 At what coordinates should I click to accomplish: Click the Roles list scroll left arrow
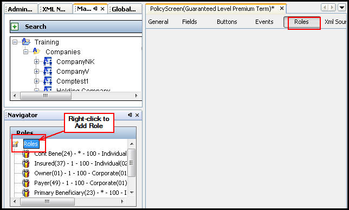(x=15, y=201)
